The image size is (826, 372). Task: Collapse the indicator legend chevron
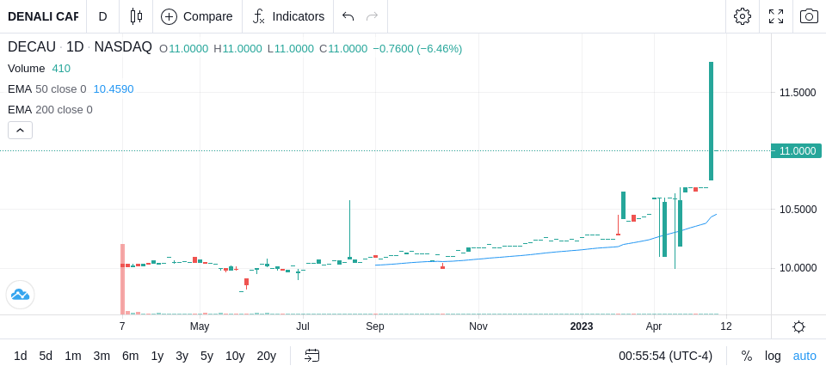[20, 130]
